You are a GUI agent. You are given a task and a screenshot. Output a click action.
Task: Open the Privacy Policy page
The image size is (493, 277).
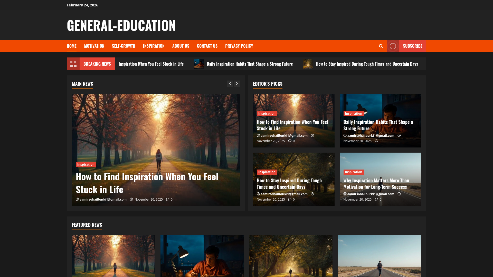[x=239, y=46]
